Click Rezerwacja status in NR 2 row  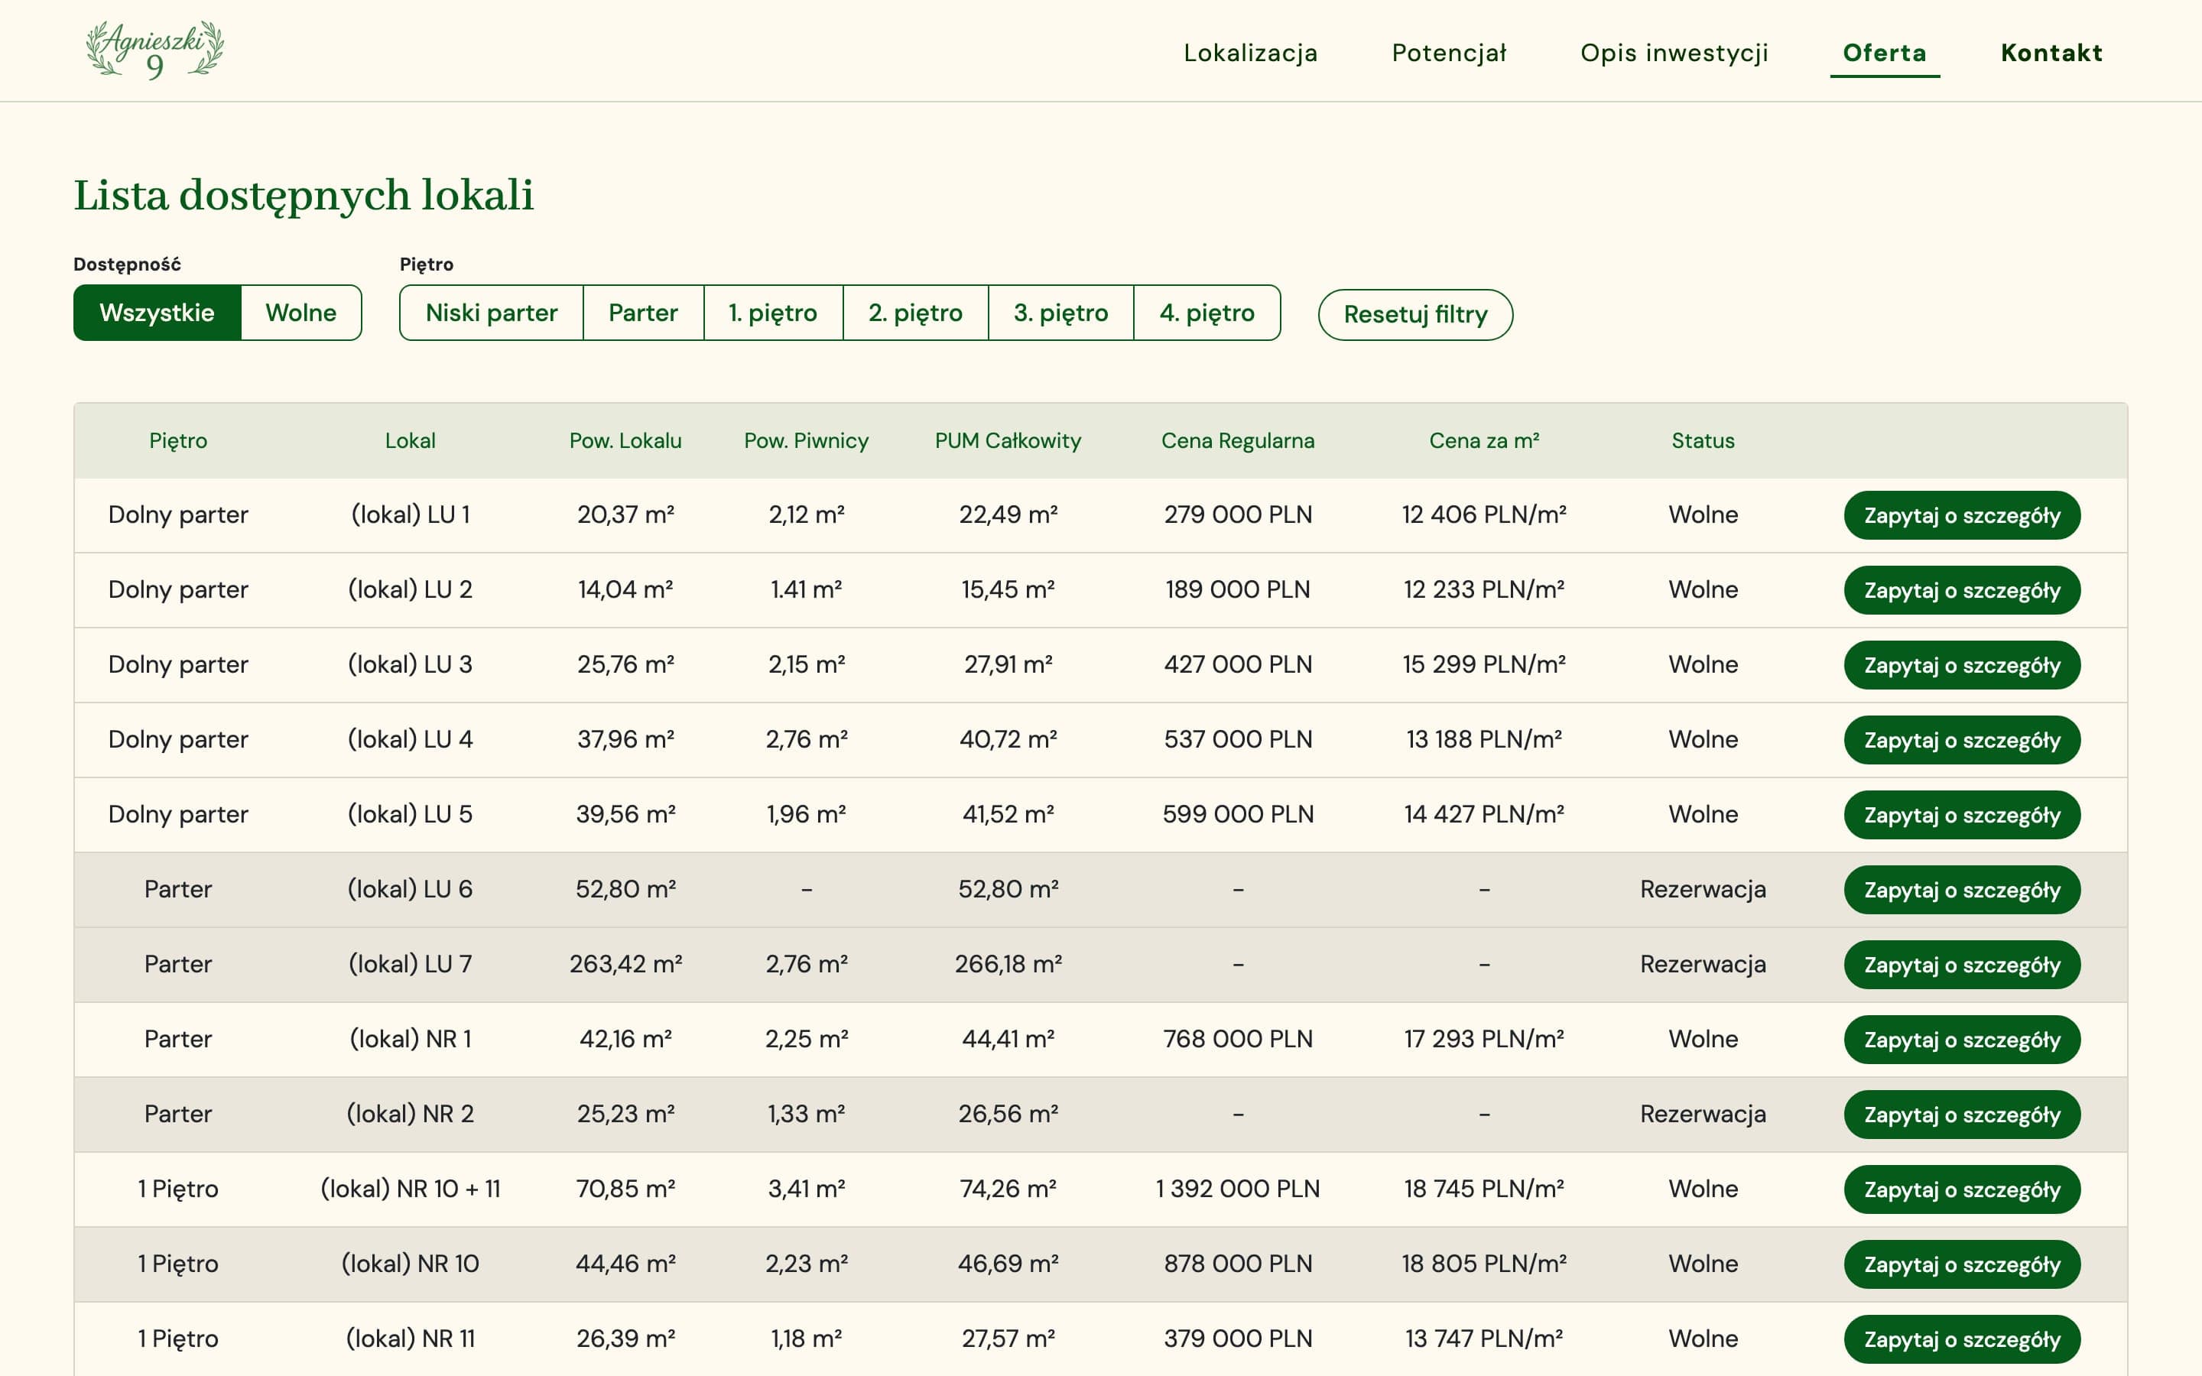coord(1703,1114)
